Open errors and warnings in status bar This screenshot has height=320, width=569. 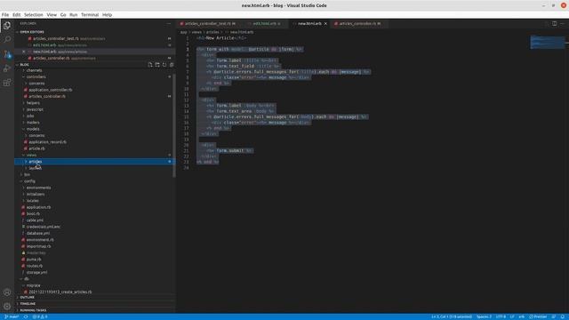pos(40,316)
